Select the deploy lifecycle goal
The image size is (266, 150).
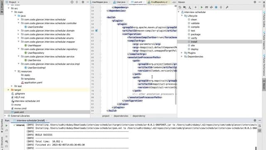pos(195,49)
